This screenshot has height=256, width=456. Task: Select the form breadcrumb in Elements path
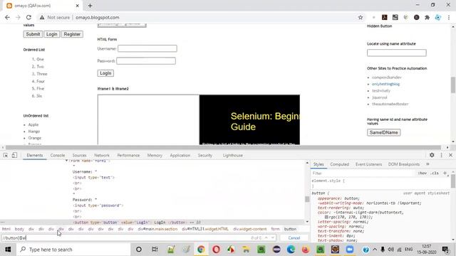(275, 229)
